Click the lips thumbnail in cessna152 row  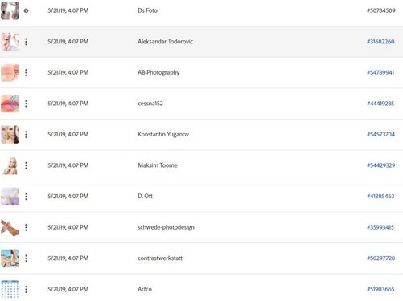point(10,104)
